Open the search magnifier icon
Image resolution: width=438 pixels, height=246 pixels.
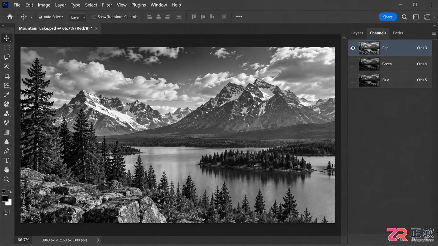(x=404, y=17)
